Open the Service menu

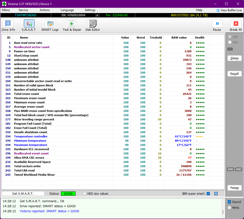(23, 10)
